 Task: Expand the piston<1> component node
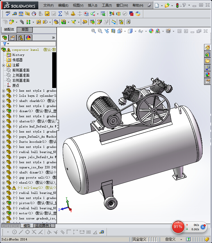4,203
